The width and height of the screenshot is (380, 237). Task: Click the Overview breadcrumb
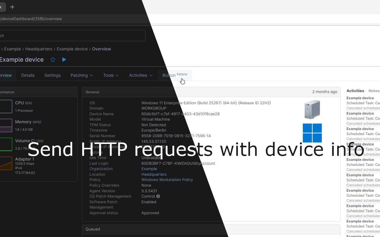pos(102,49)
